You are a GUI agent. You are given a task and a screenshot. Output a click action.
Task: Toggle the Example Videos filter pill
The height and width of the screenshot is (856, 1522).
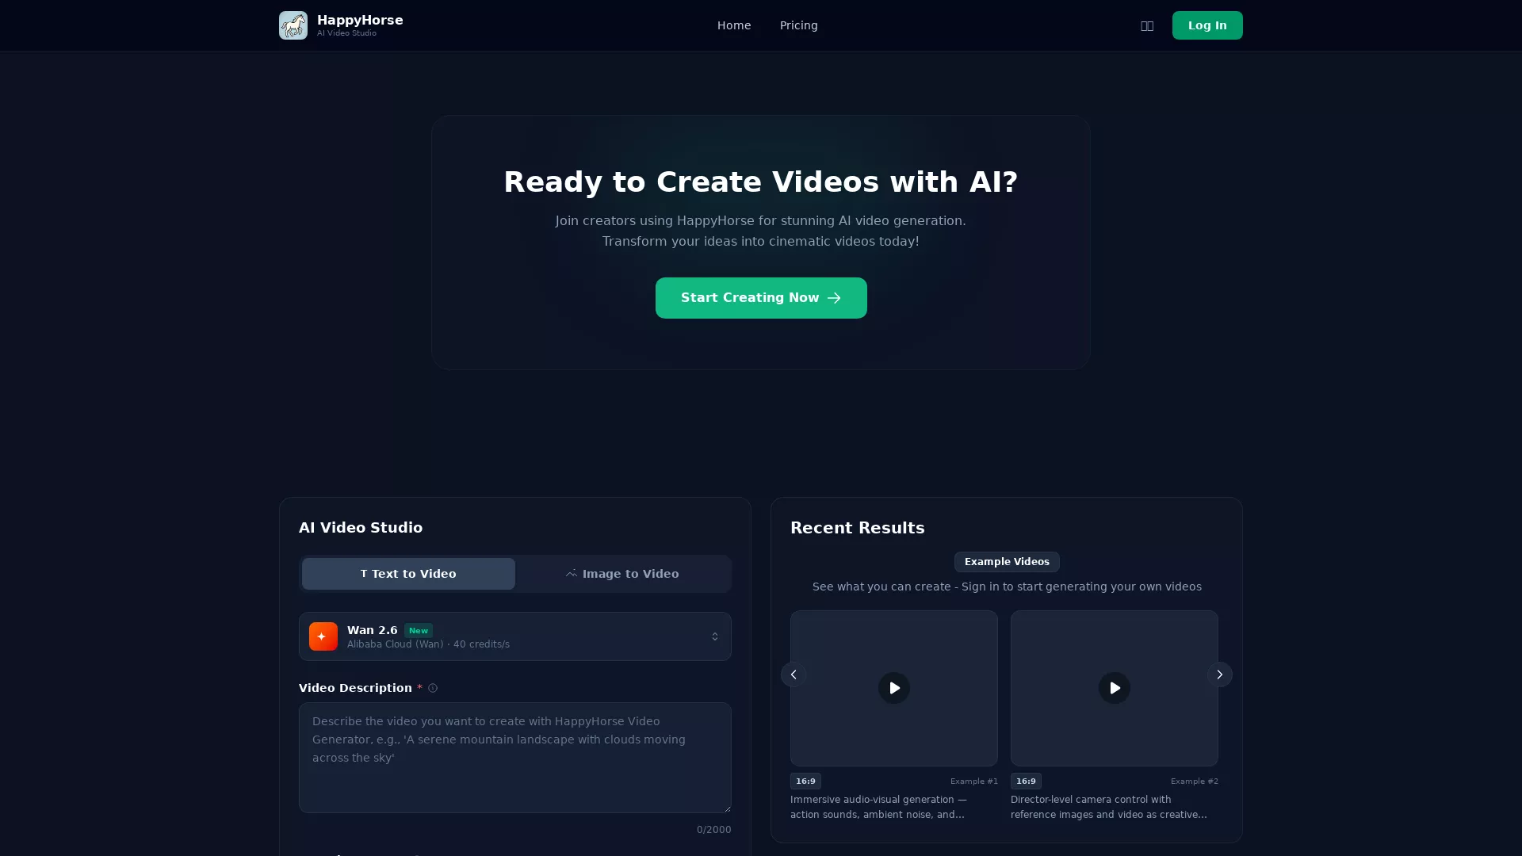[1006, 561]
